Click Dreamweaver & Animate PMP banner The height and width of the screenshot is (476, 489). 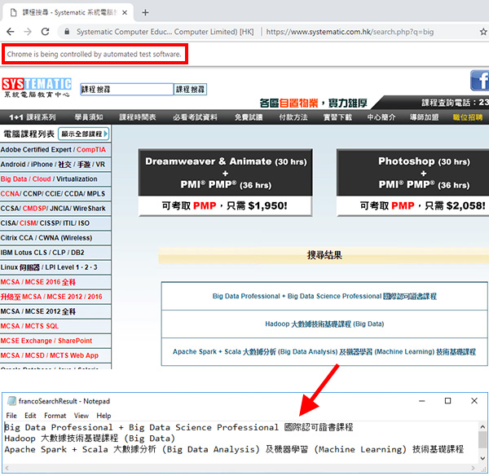(225, 183)
